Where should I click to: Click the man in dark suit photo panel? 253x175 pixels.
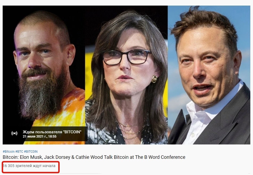[209, 75]
